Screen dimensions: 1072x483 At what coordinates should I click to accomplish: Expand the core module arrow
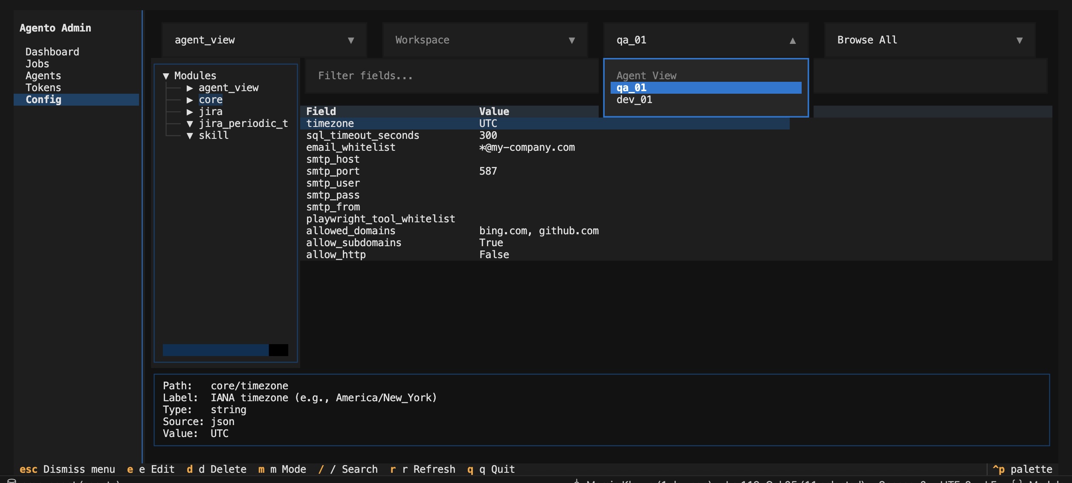coord(190,100)
